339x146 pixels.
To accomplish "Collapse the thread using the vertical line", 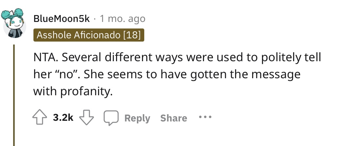I will [x=14, y=95].
